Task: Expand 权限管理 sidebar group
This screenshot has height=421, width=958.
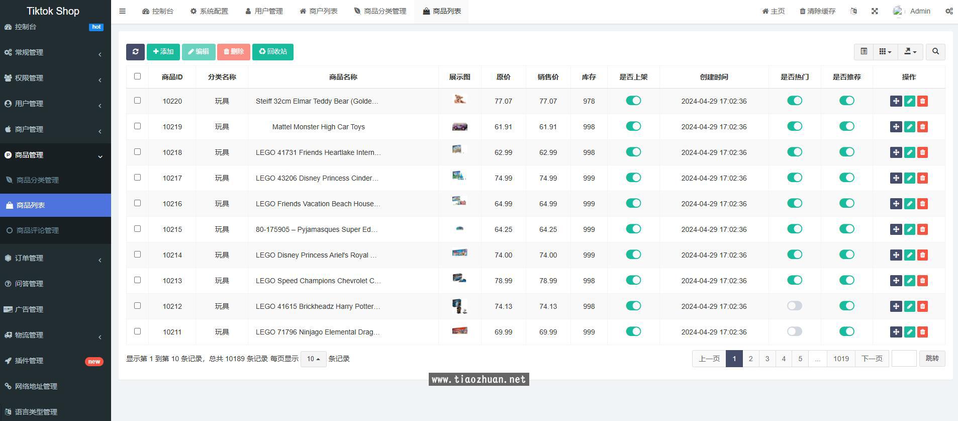Action: 55,78
